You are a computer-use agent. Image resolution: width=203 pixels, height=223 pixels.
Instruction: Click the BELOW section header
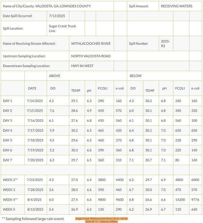135,76
